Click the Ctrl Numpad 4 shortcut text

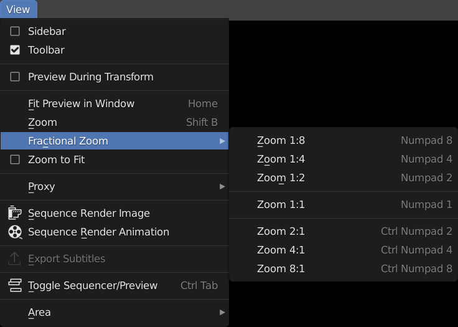click(x=416, y=250)
